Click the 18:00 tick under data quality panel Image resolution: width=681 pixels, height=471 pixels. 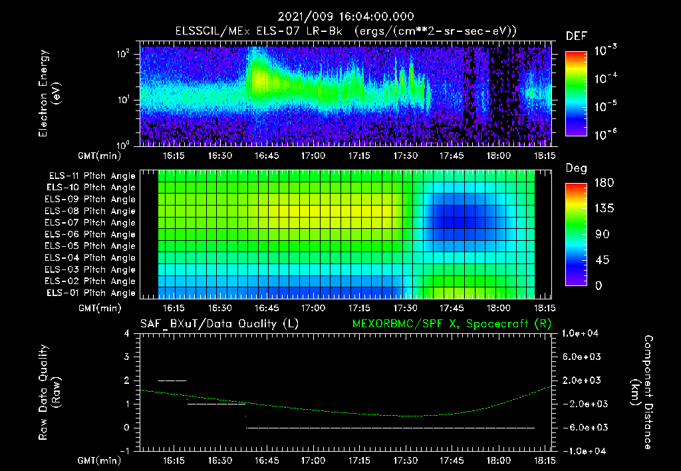[x=498, y=460]
